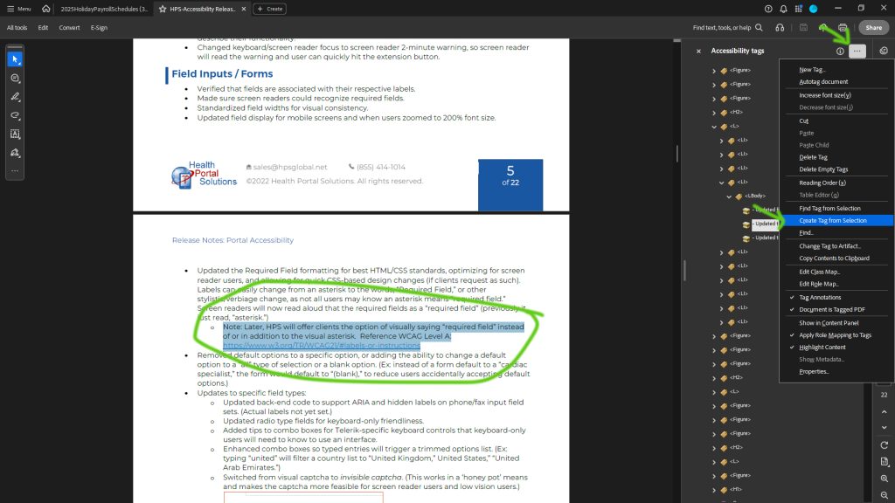Click the Home icon
This screenshot has height=503, width=895.
pyautogui.click(x=45, y=9)
